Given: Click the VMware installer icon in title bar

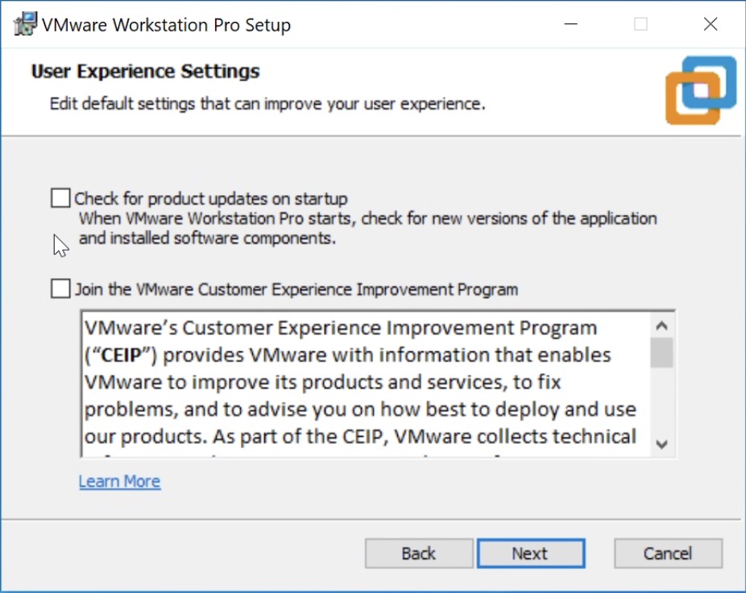Looking at the screenshot, I should [24, 24].
